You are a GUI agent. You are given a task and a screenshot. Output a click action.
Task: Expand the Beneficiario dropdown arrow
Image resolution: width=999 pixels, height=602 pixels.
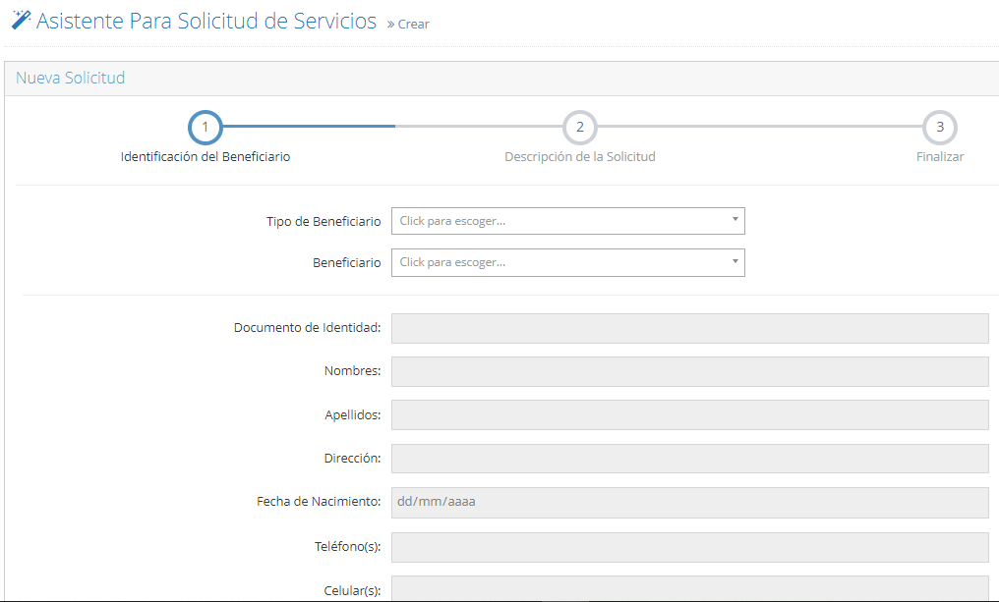click(735, 262)
